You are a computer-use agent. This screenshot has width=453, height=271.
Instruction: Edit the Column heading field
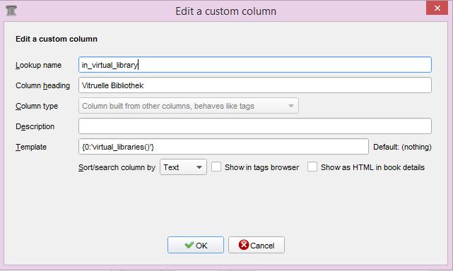coord(255,85)
